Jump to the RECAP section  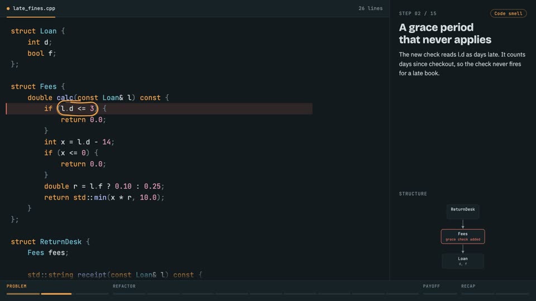pos(468,286)
